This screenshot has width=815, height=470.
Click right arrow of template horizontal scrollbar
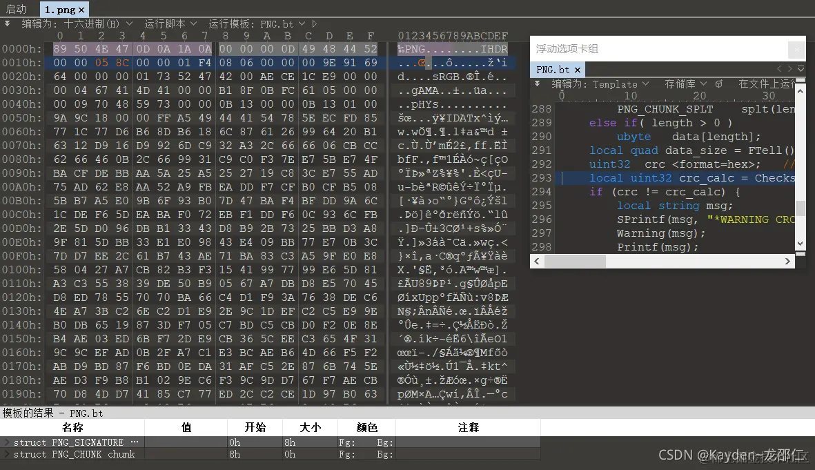[787, 262]
